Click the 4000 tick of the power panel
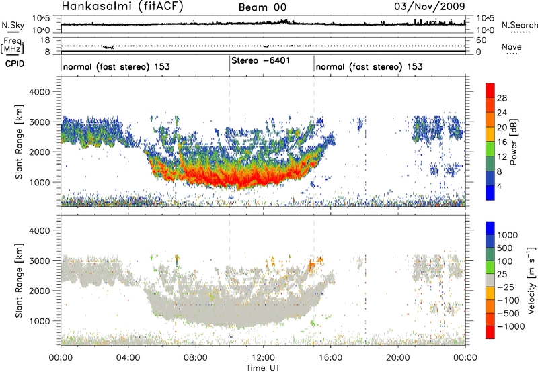538x372 pixels. pyautogui.click(x=39, y=92)
